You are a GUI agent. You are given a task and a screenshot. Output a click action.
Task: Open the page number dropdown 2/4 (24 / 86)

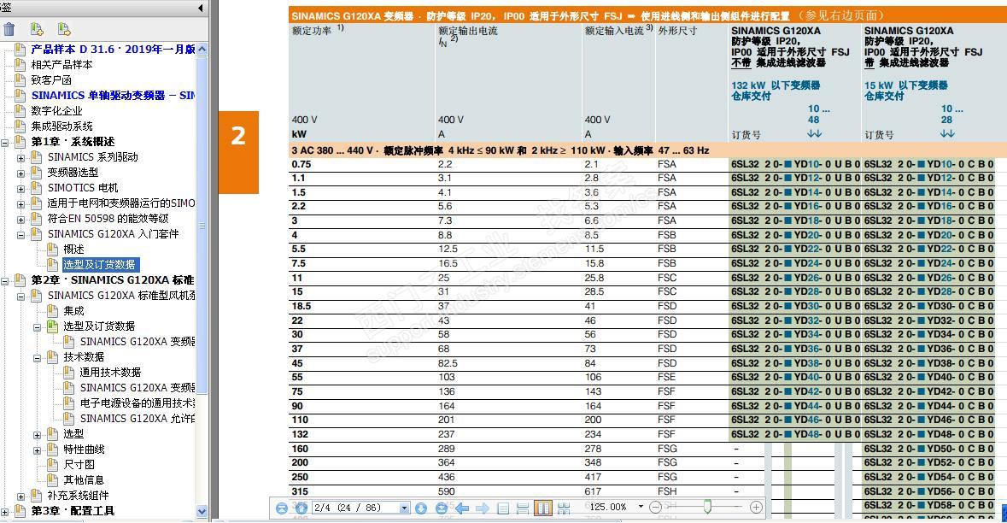coord(404,508)
